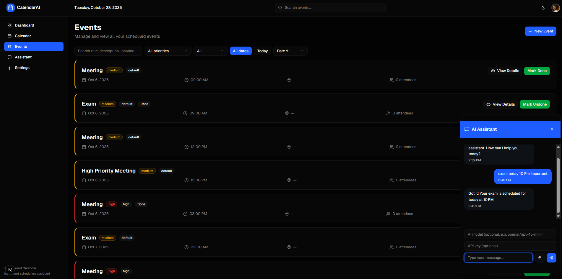562x279 pixels.
Task: Close the AI Assistant chat panel
Action: coord(552,129)
